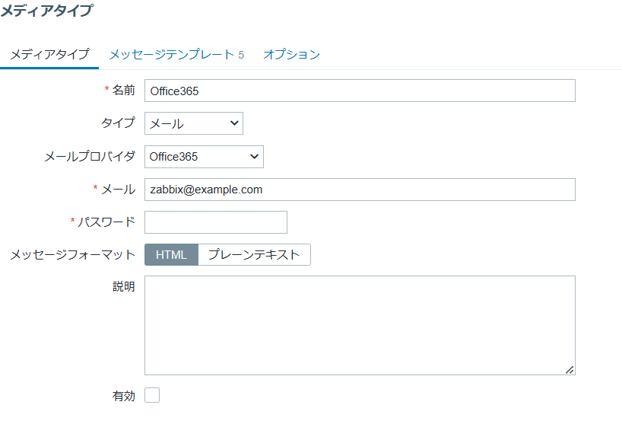This screenshot has width=622, height=424.
Task: Click the メール field with zabbix@example.com
Action: tap(360, 190)
